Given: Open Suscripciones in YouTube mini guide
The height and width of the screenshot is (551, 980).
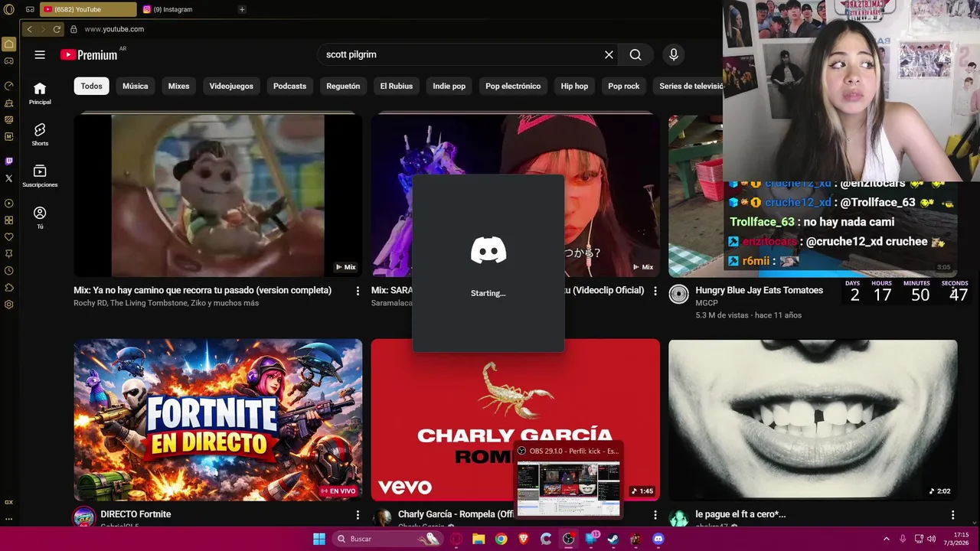Looking at the screenshot, I should (x=40, y=176).
